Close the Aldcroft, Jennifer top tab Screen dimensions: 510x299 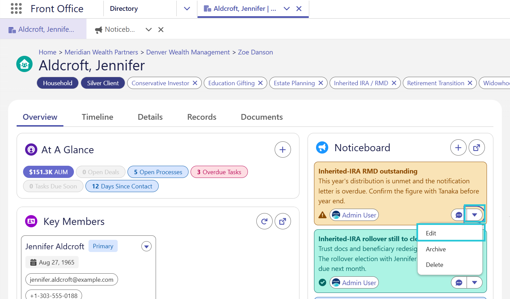coord(299,9)
